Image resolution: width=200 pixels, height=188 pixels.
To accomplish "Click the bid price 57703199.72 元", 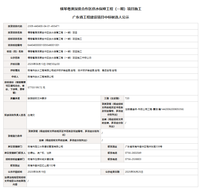I will tap(36, 87).
